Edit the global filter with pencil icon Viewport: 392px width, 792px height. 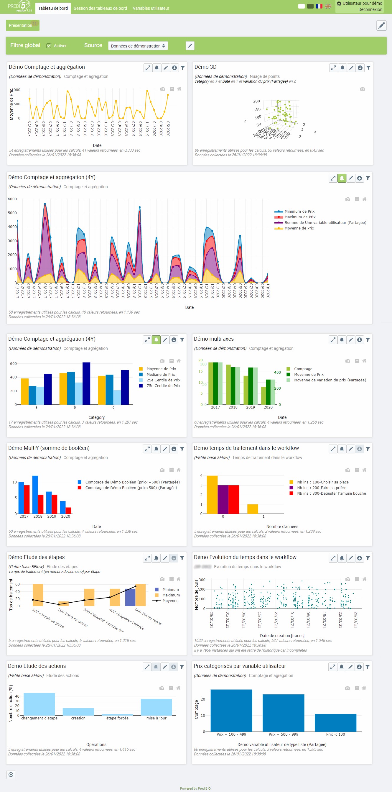point(190,46)
